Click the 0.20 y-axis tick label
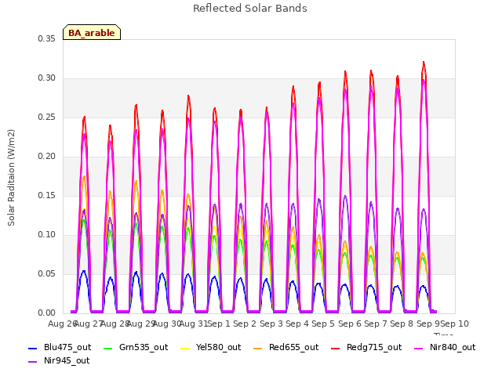The width and height of the screenshot is (502, 376). [x=47, y=157]
